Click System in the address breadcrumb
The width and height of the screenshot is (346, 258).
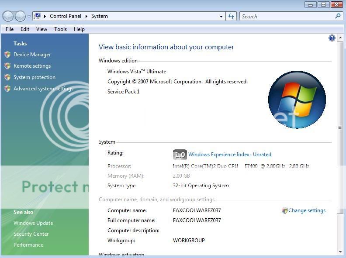click(100, 16)
